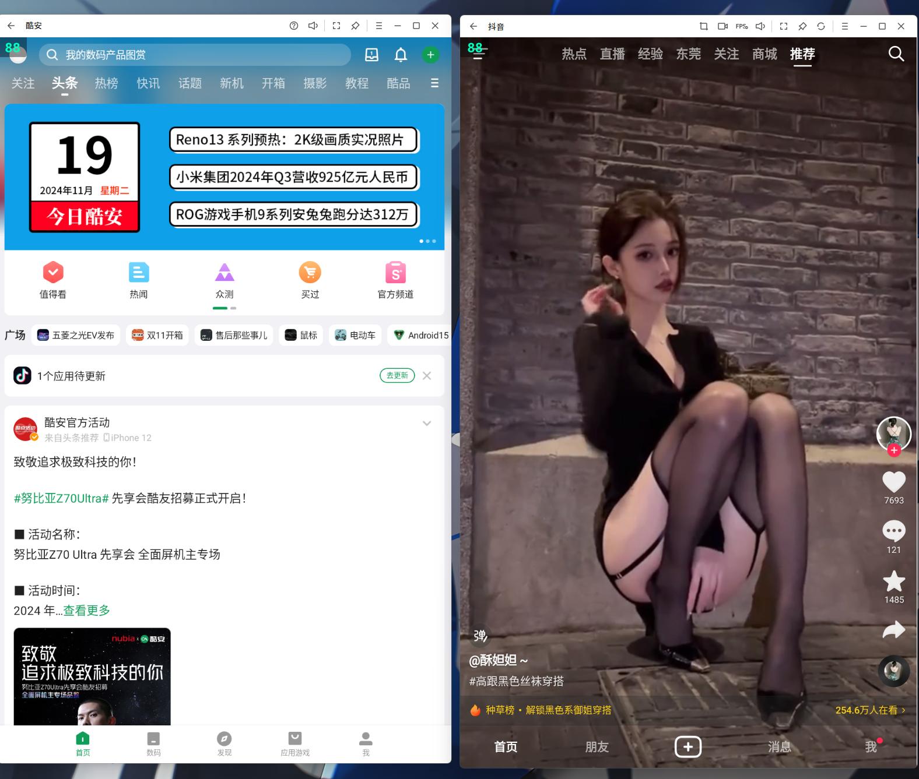Open the Douyin search magnifier icon
Image resolution: width=919 pixels, height=779 pixels.
coord(896,54)
